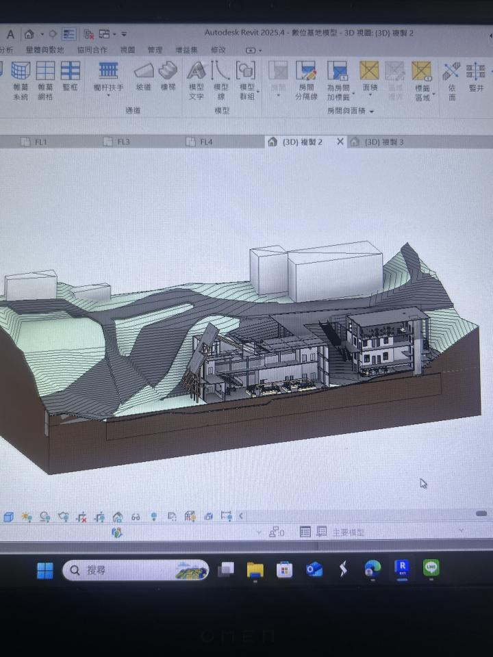Select the Curtain System (帷幕系統) tool

(21, 81)
